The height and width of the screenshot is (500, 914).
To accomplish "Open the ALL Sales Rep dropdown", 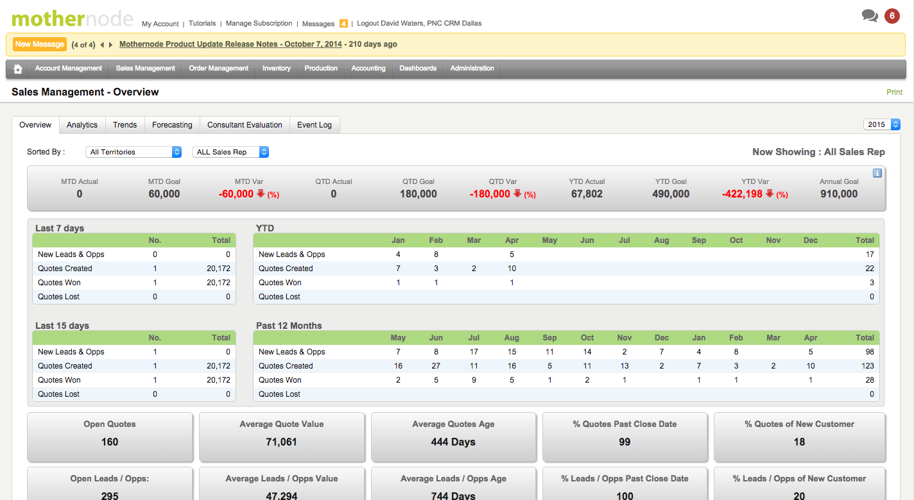I will pos(230,152).
